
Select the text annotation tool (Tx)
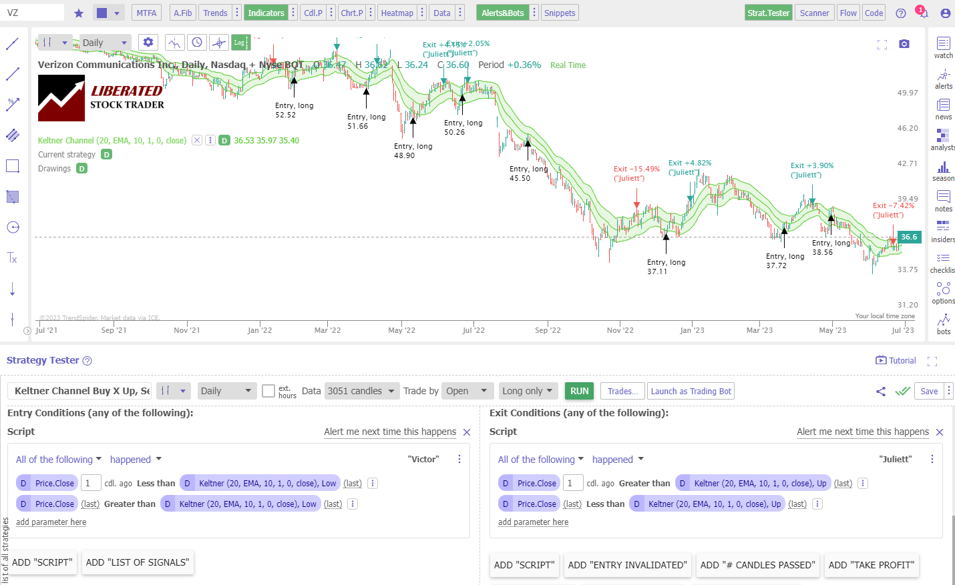[x=12, y=258]
